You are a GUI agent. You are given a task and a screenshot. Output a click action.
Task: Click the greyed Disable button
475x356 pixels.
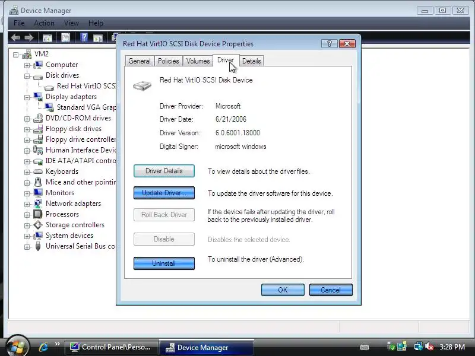(164, 239)
